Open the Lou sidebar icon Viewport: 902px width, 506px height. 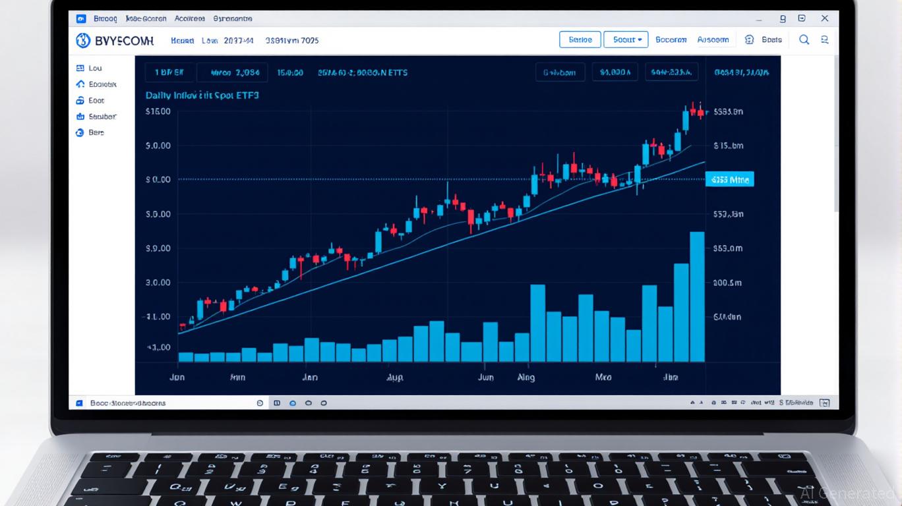80,68
